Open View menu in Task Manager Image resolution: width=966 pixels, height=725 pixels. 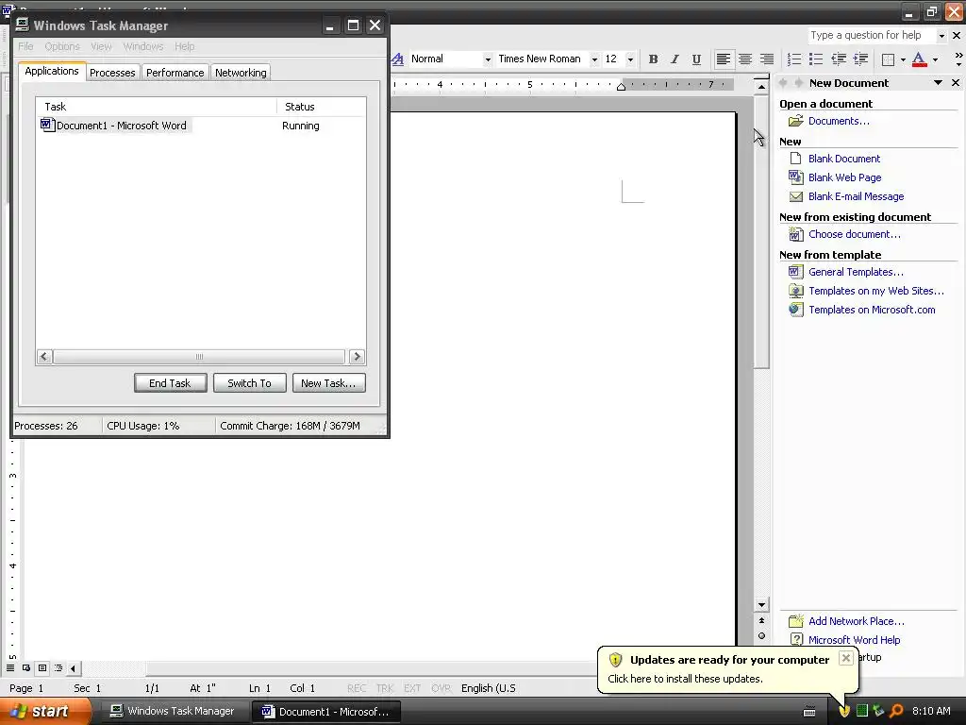click(101, 46)
